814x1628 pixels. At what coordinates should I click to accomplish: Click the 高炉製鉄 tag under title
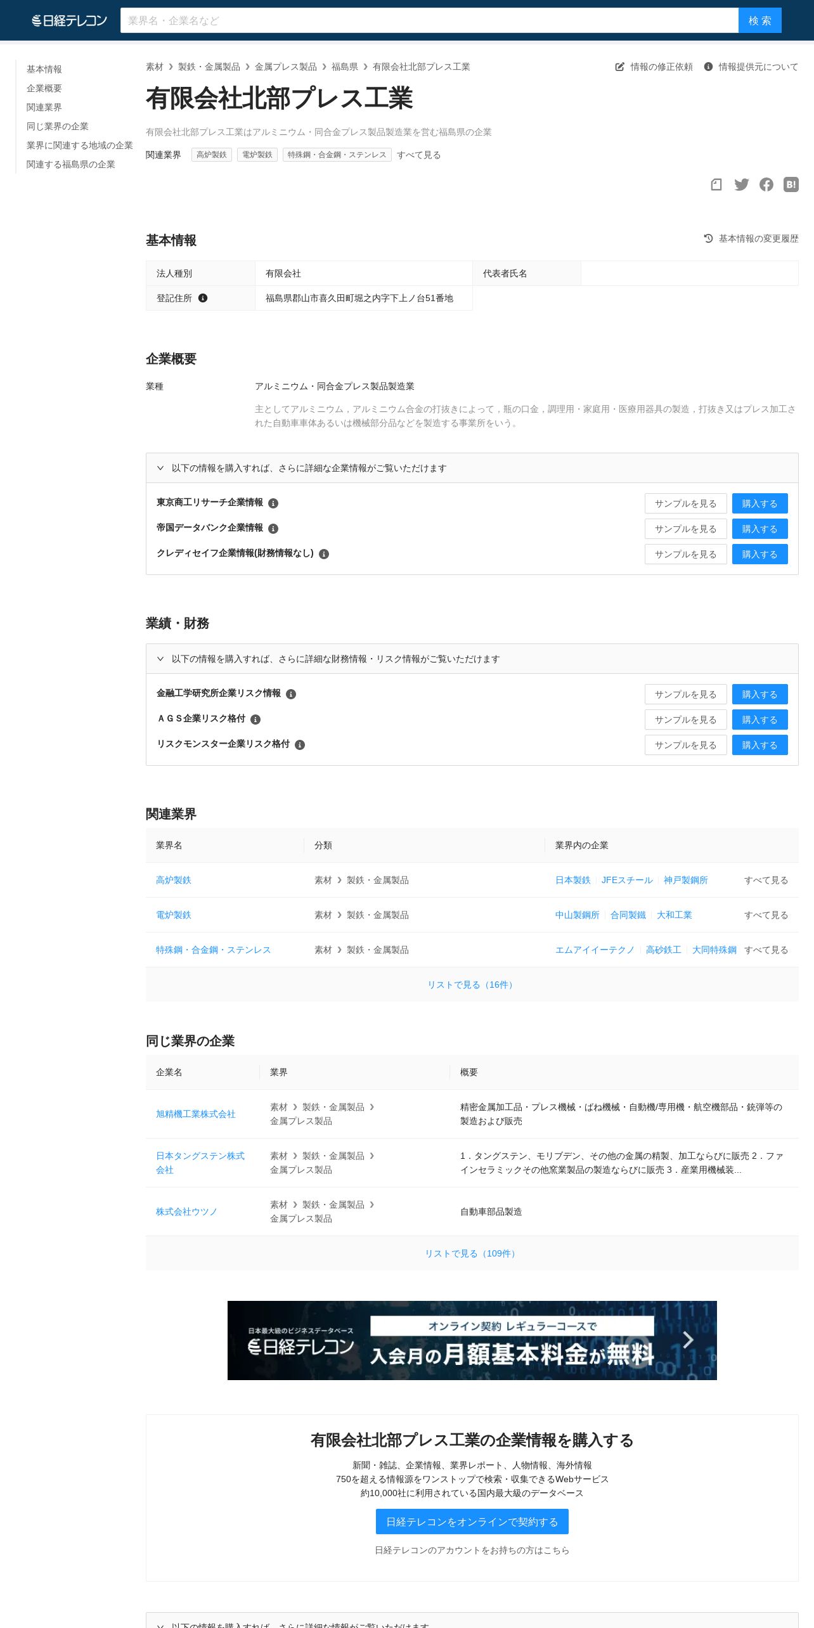212,155
